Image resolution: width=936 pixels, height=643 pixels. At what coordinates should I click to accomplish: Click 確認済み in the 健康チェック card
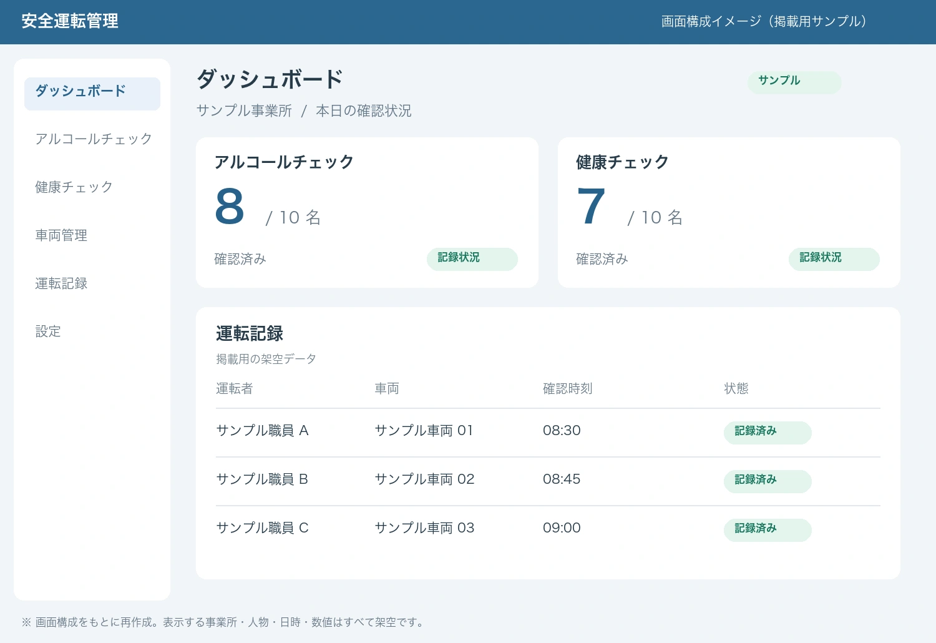tap(602, 259)
